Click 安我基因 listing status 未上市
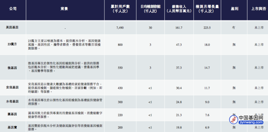The height and width of the screenshot is (132, 268). (x=259, y=88)
